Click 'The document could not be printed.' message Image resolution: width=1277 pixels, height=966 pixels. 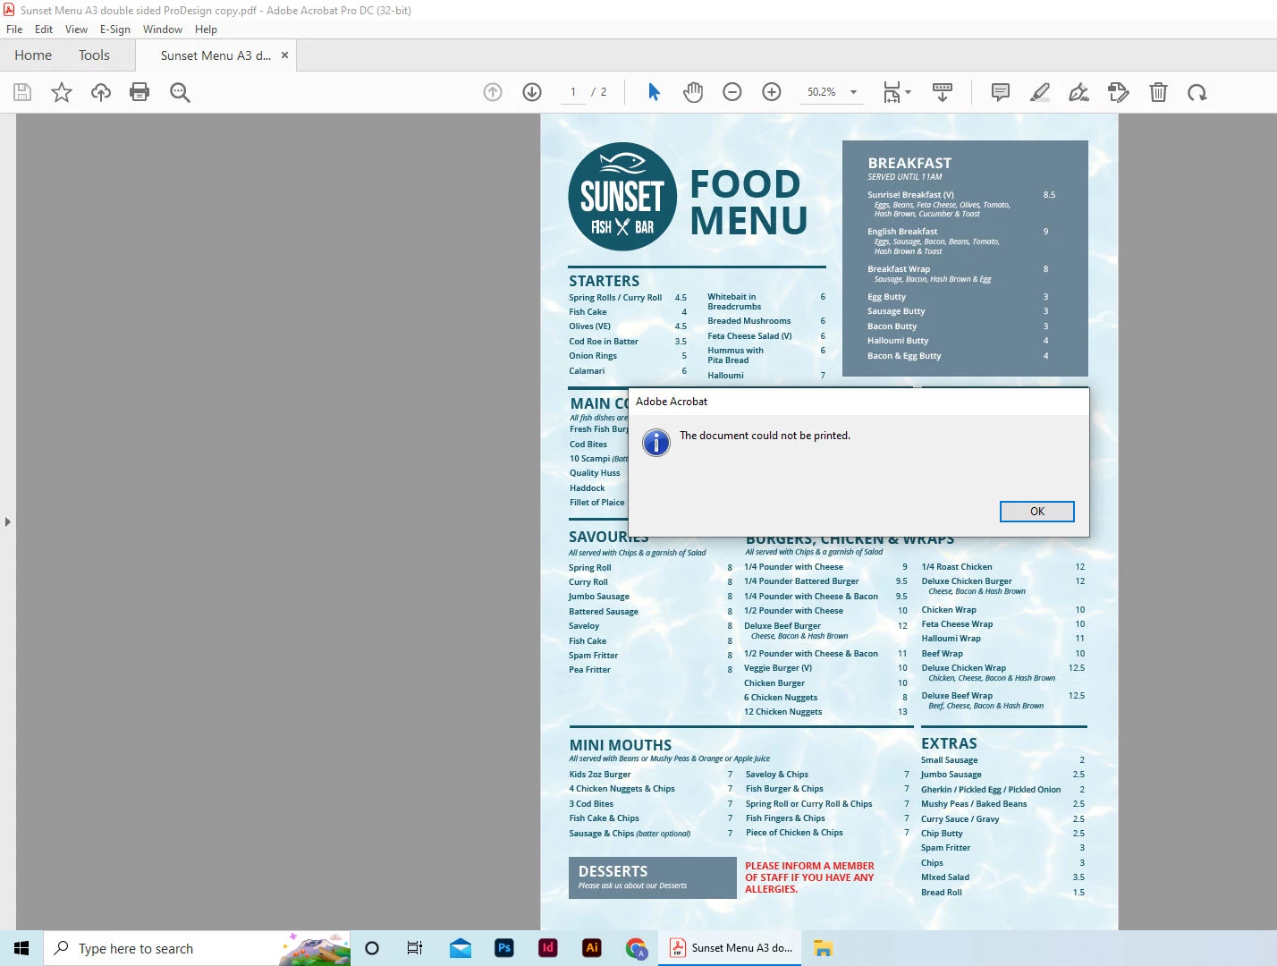[x=765, y=436]
